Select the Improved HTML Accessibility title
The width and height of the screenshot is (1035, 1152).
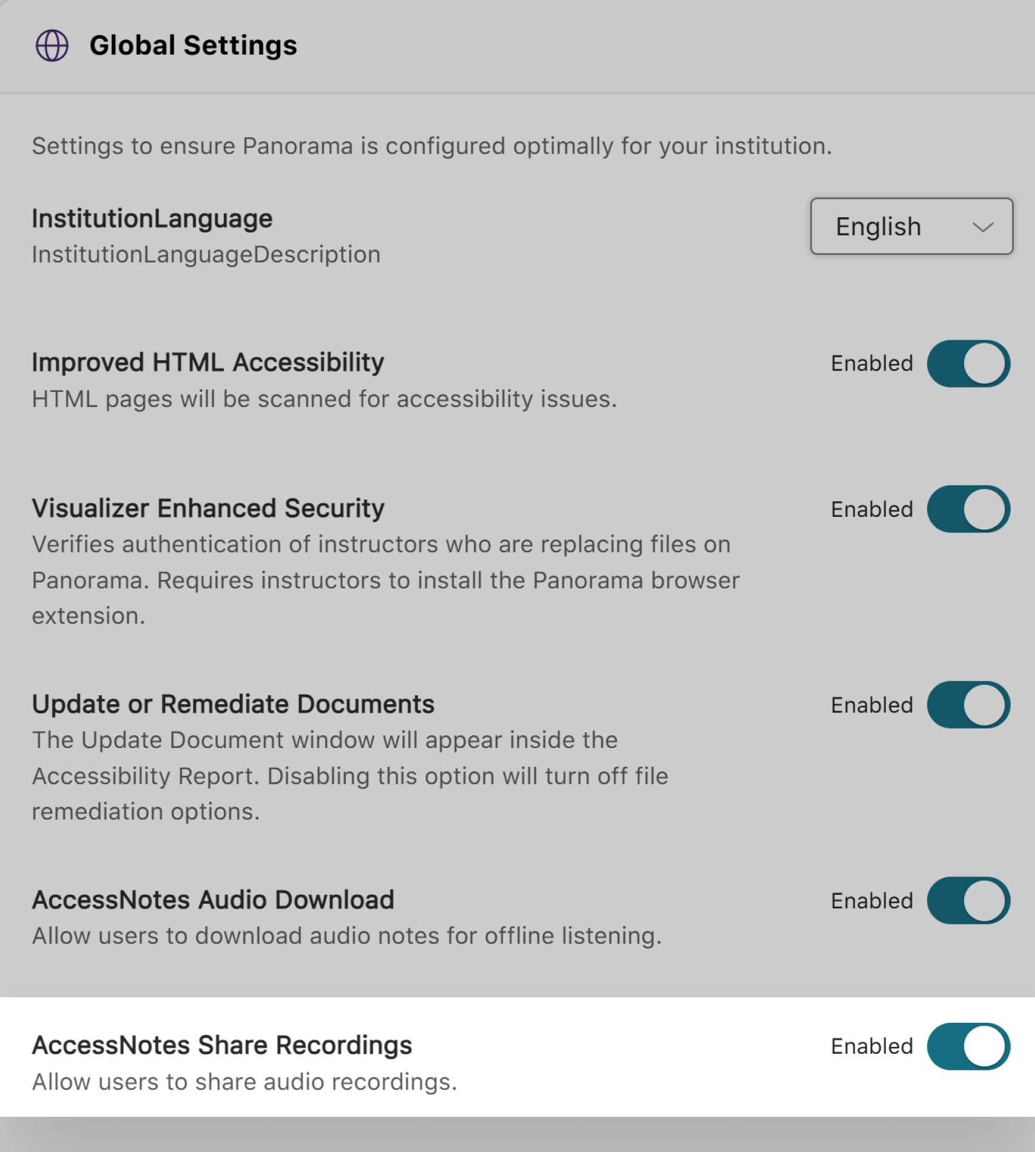(x=207, y=362)
